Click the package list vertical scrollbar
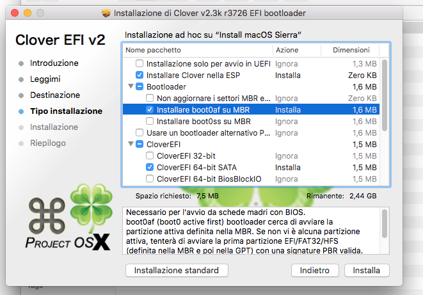Viewport: 423px width, 295px height. coord(385,96)
